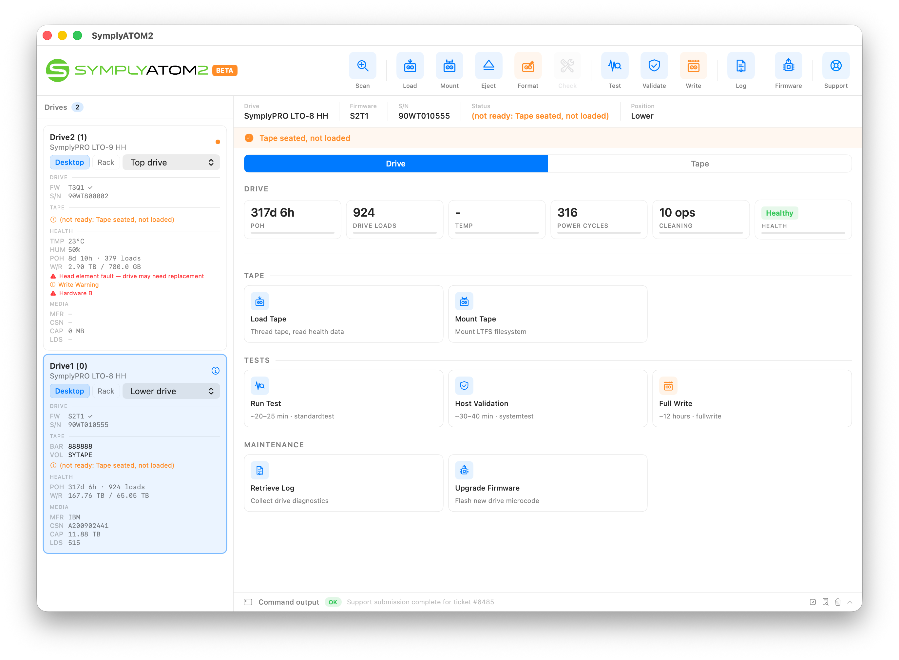The image size is (899, 660).
Task: Switch Drive1 to Rack mode
Action: pyautogui.click(x=106, y=391)
